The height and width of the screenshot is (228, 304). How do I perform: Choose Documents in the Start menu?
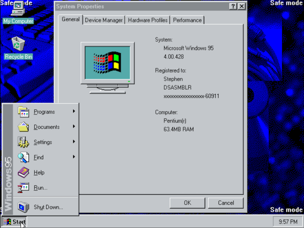click(x=46, y=127)
